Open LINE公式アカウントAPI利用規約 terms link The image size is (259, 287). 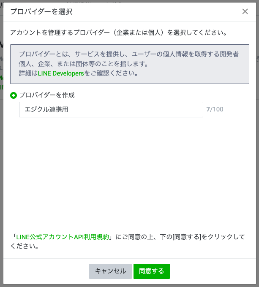(63, 237)
